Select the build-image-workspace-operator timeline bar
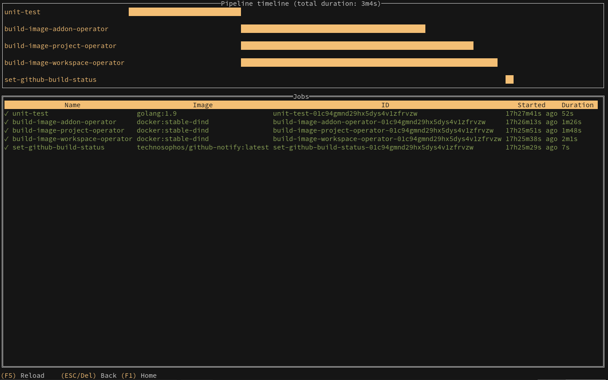Screen dimensions: 608x380 pyautogui.click(x=369, y=63)
